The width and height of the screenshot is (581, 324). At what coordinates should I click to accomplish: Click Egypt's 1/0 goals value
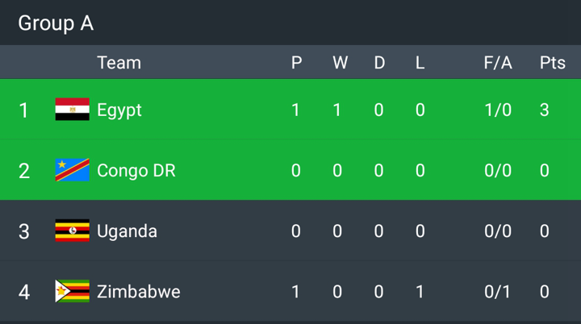pos(498,110)
